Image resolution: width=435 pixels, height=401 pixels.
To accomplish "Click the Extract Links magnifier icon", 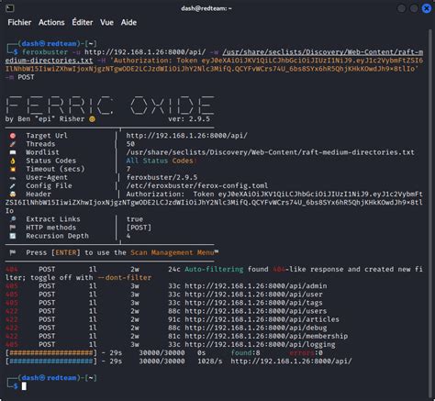I will [x=13, y=219].
